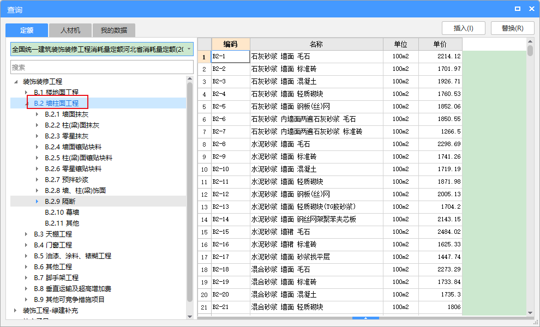The image size is (540, 327).
Task: Open the 人材机 tab
Action: pos(70,31)
